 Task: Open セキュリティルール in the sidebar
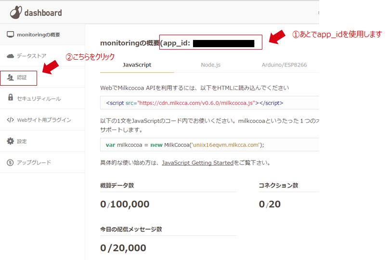42,99
